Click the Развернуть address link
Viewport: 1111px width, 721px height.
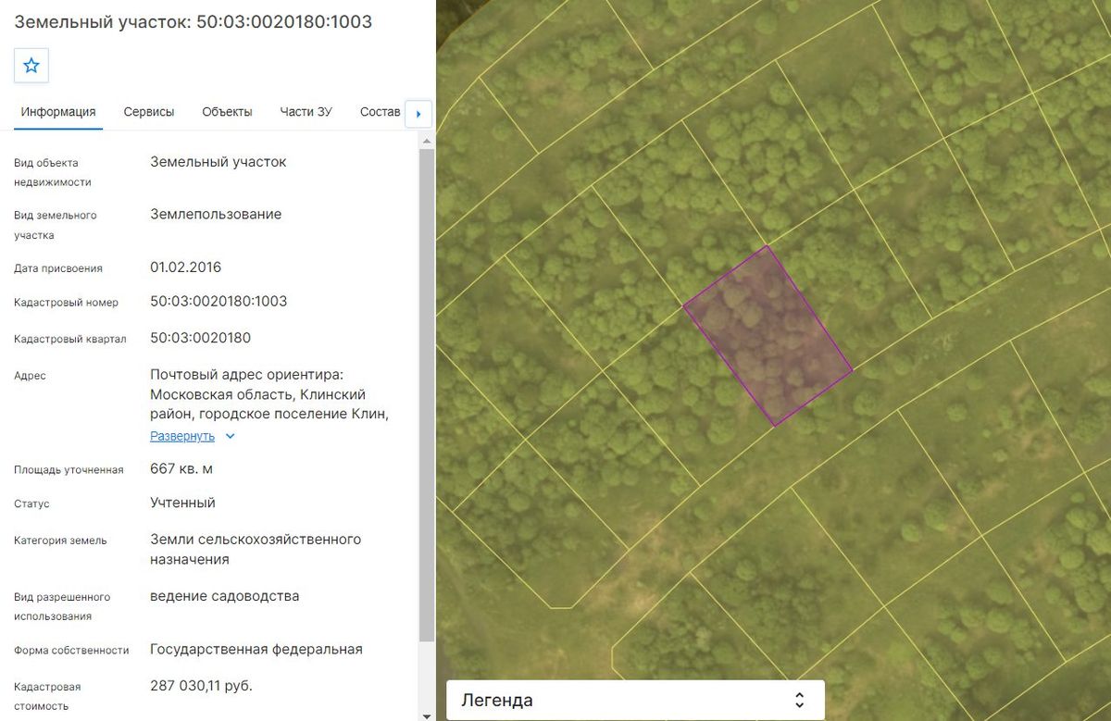click(x=182, y=436)
